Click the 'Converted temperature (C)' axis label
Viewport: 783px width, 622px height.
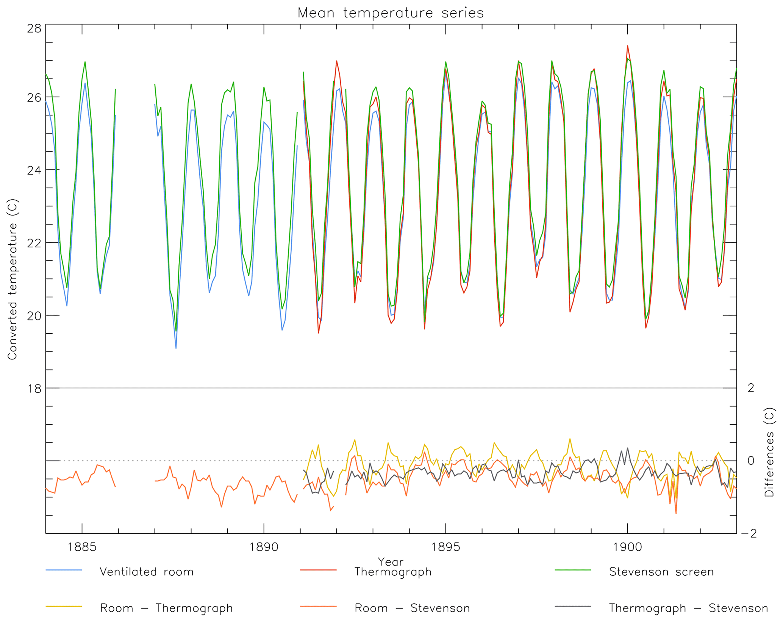point(13,279)
